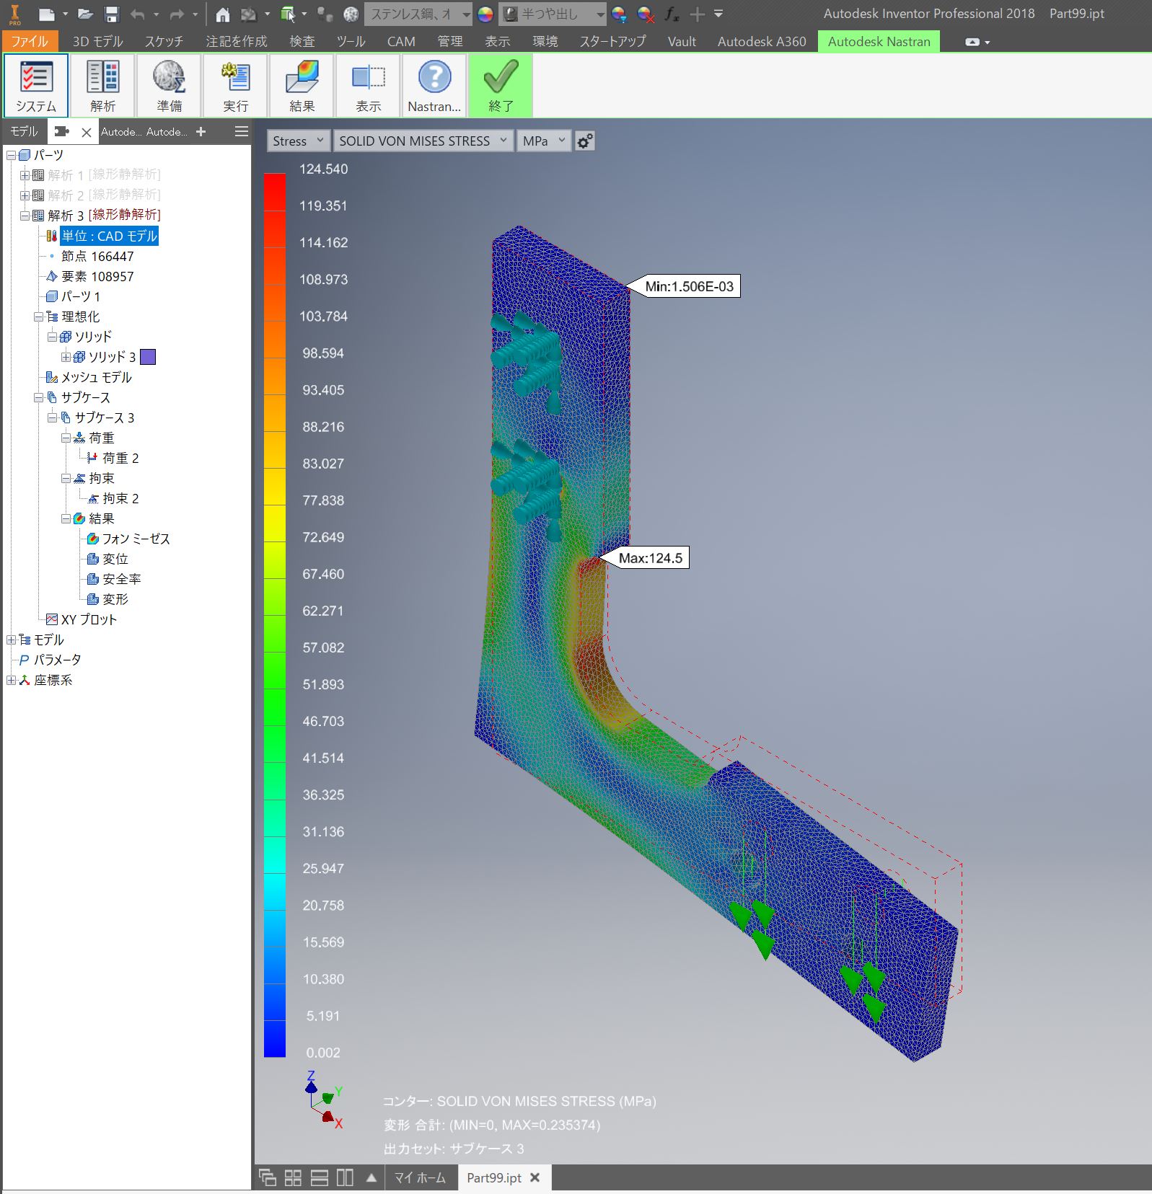Open the ファイル menu tab
The height and width of the screenshot is (1194, 1152).
[x=30, y=42]
